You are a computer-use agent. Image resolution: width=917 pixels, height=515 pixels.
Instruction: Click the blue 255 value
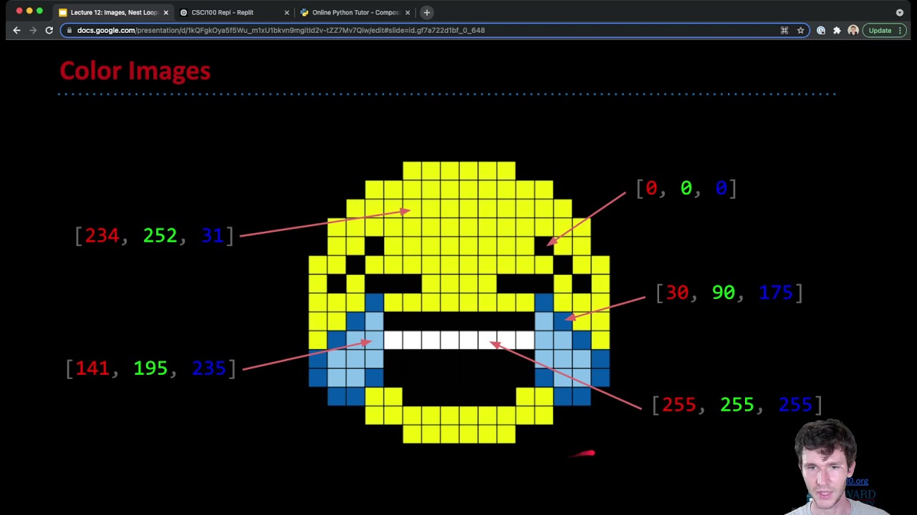(x=795, y=405)
